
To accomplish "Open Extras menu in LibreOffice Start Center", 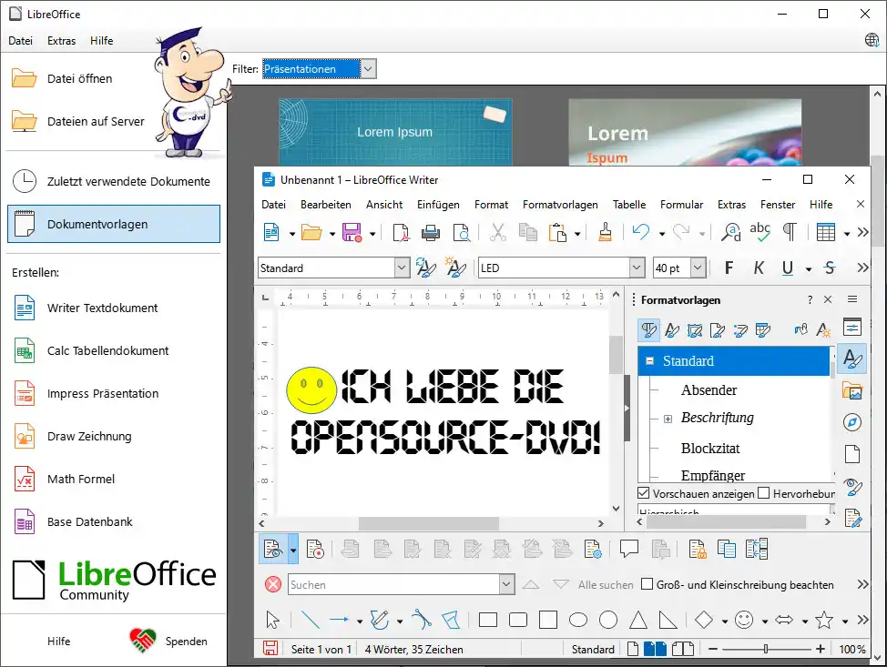I will (x=62, y=41).
